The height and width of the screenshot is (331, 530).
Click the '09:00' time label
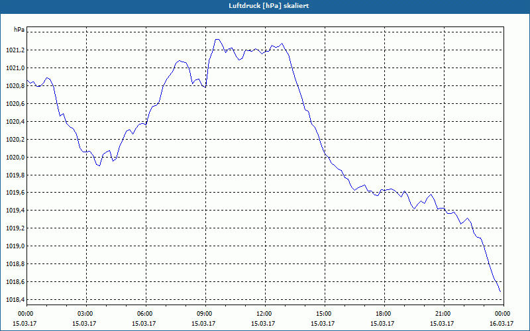(205, 314)
